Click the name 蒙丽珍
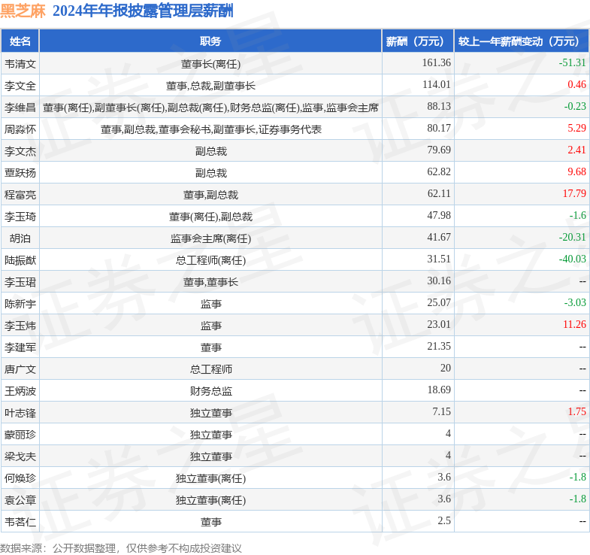Viewport: 590px width, 555px height. click(20, 435)
